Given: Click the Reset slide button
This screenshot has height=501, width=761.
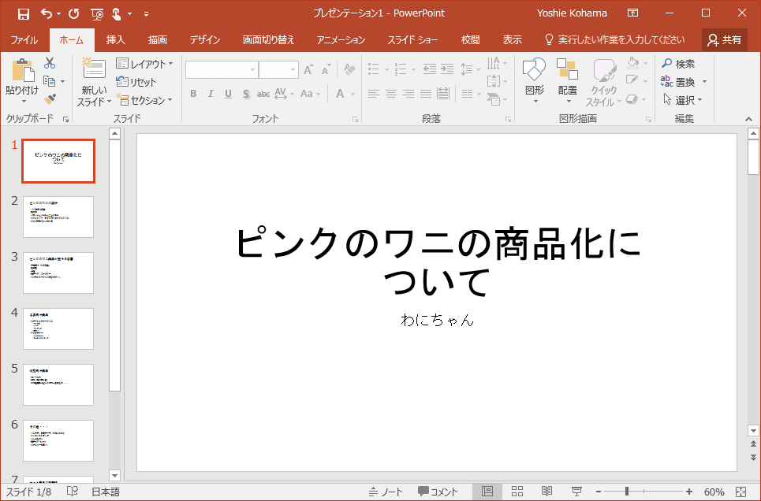Looking at the screenshot, I should (x=137, y=82).
